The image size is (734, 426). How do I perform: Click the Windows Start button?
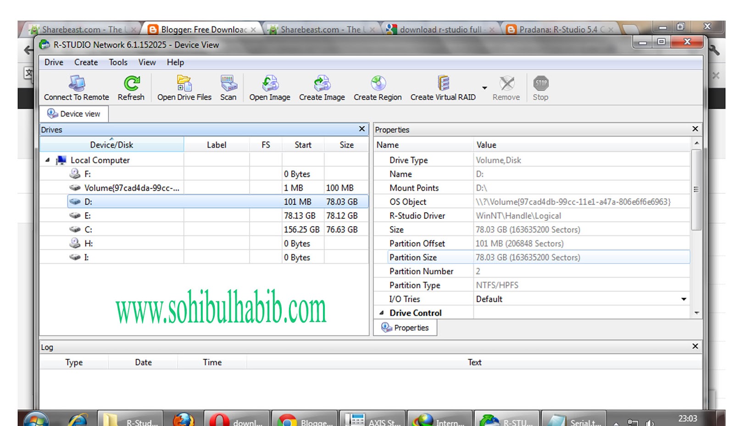pos(36,420)
